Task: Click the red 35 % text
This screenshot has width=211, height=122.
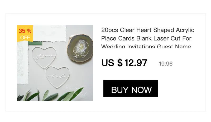Action: [x=25, y=31]
